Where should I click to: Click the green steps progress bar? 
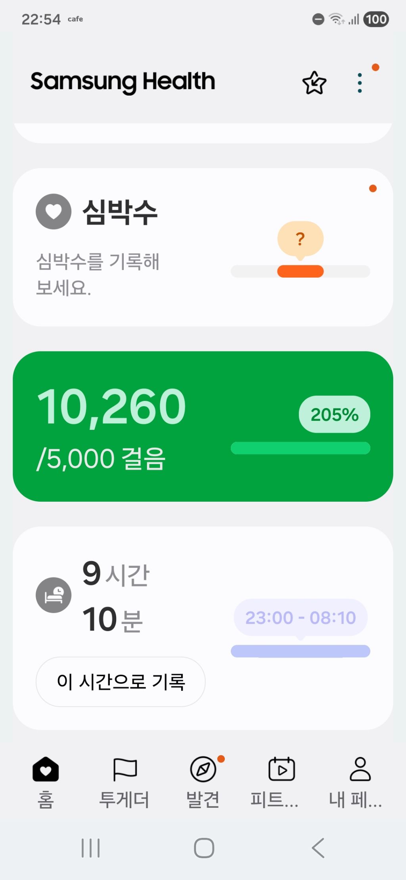pos(300,448)
